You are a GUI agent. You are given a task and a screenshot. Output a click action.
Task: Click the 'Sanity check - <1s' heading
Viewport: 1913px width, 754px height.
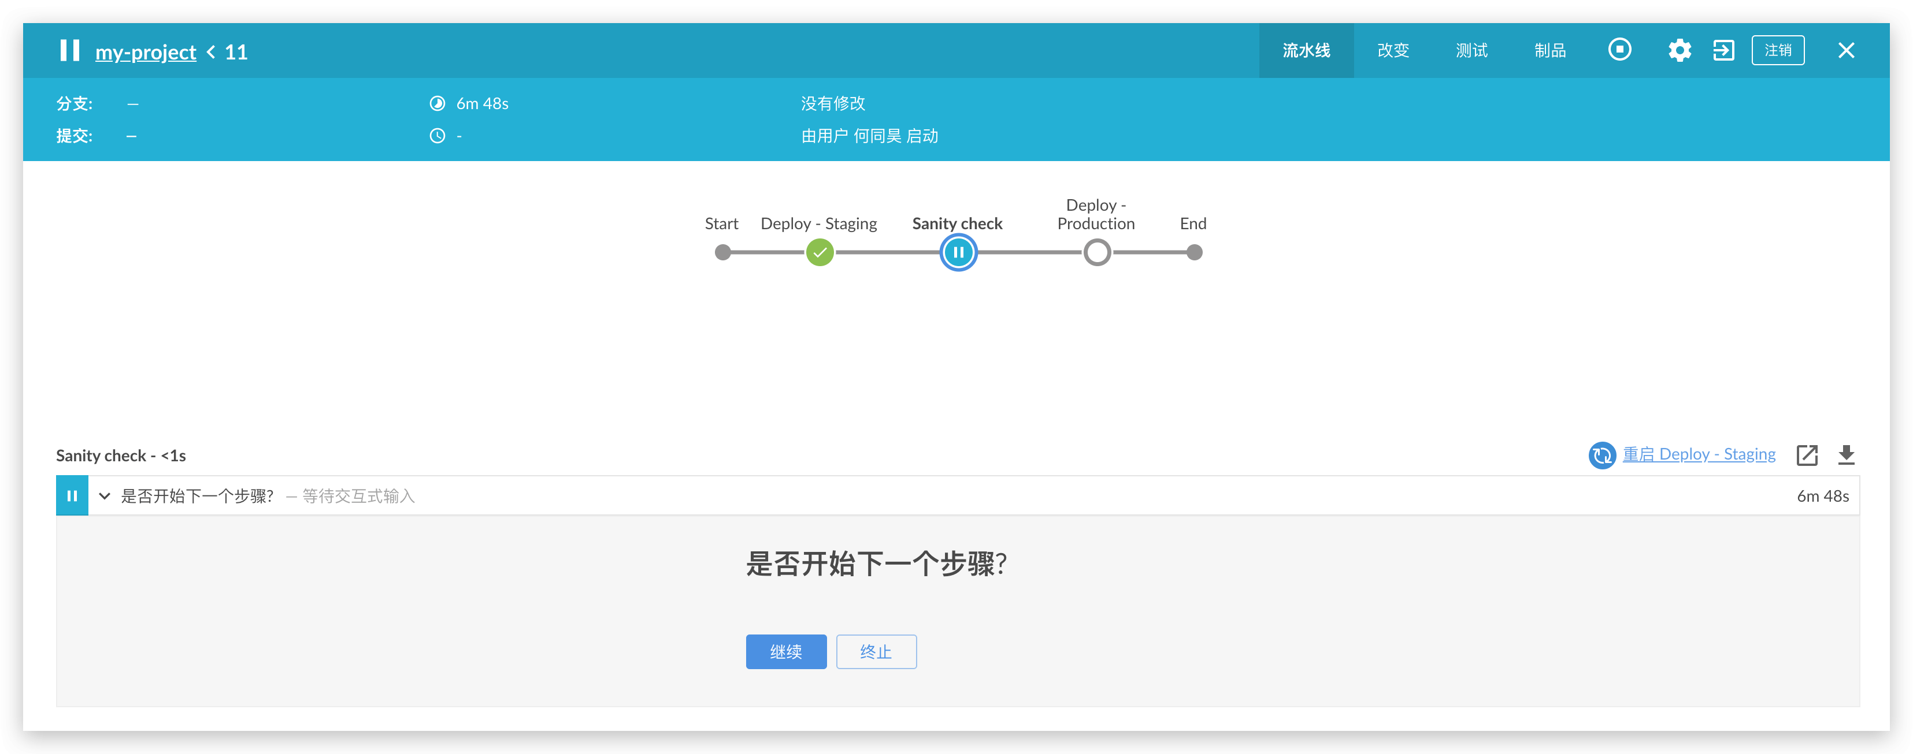point(121,456)
